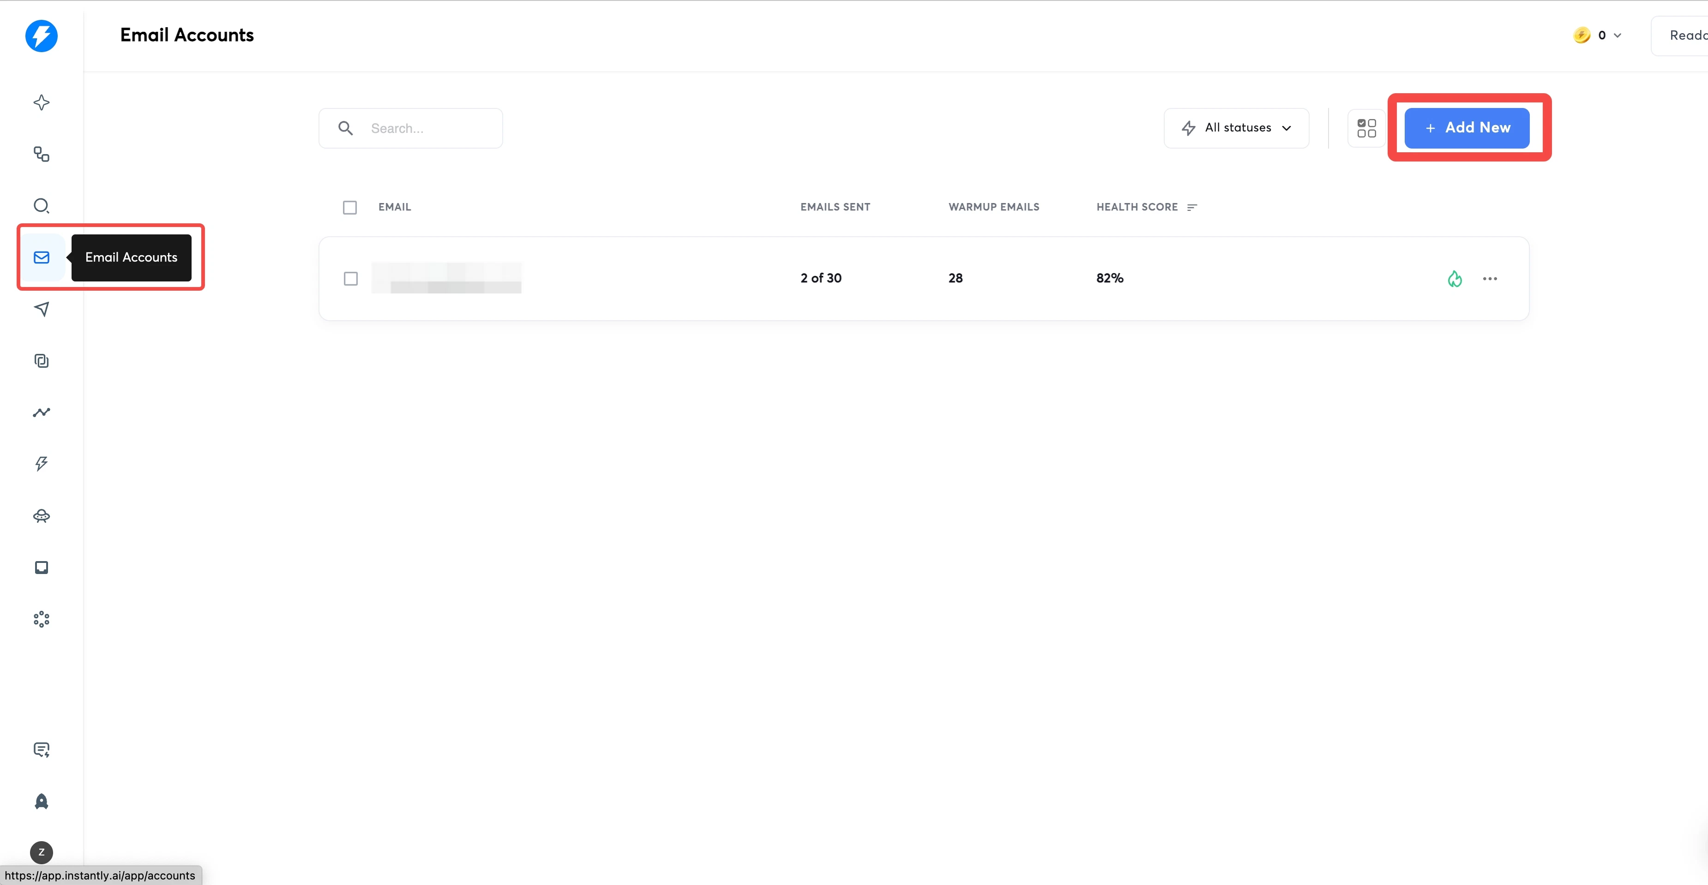
Task: Check the select-all checkbox above the email list
Action: (x=350, y=207)
